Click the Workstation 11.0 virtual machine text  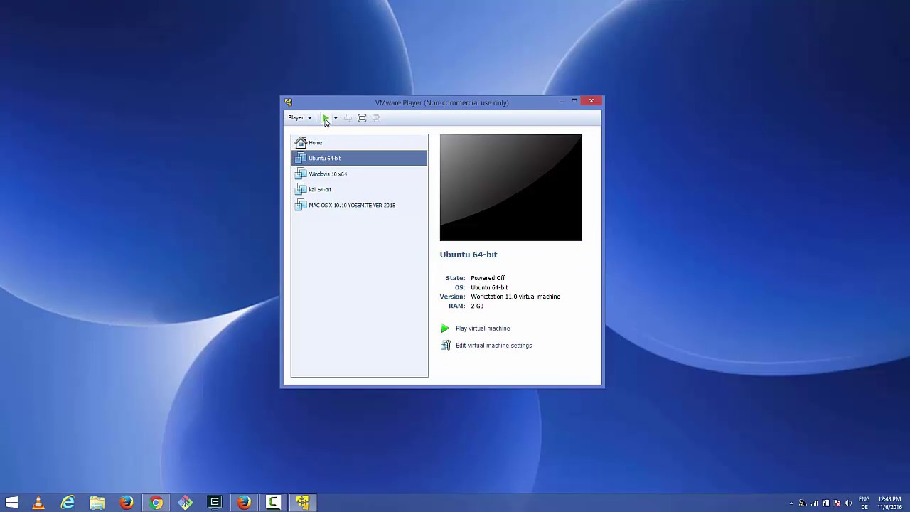tap(515, 297)
